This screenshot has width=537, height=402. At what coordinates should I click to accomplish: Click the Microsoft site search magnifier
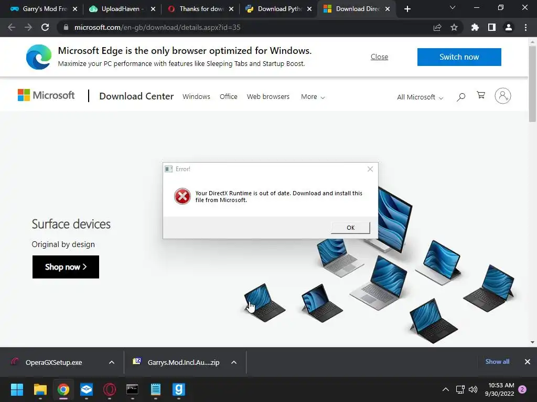461,97
